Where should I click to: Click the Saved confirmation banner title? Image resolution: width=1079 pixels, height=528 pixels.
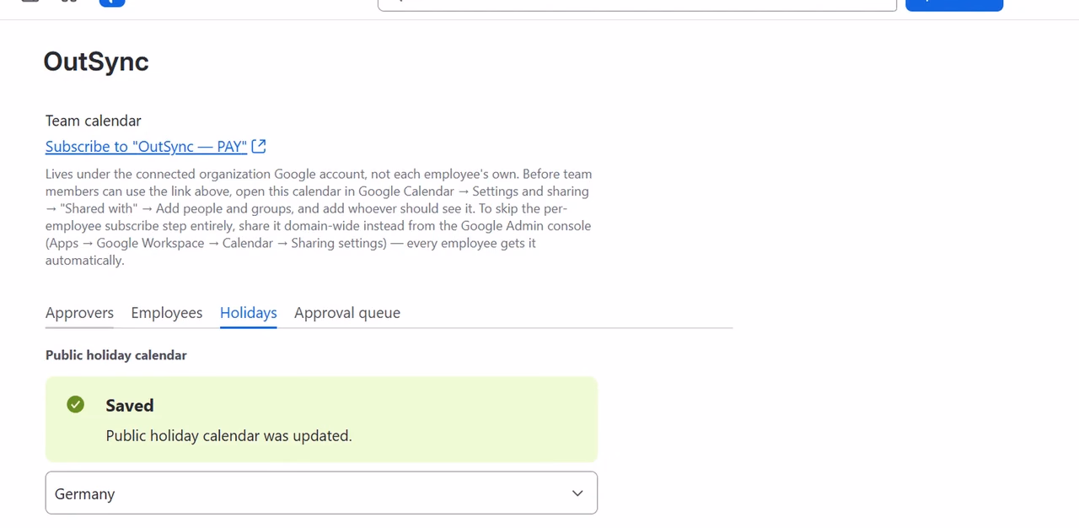click(130, 406)
